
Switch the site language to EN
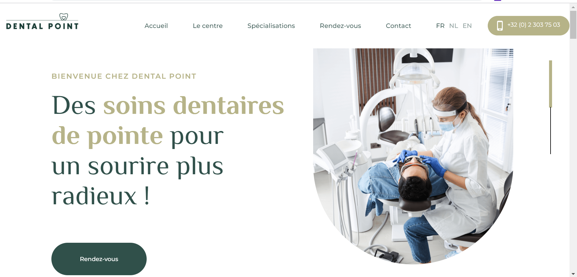[x=467, y=26]
